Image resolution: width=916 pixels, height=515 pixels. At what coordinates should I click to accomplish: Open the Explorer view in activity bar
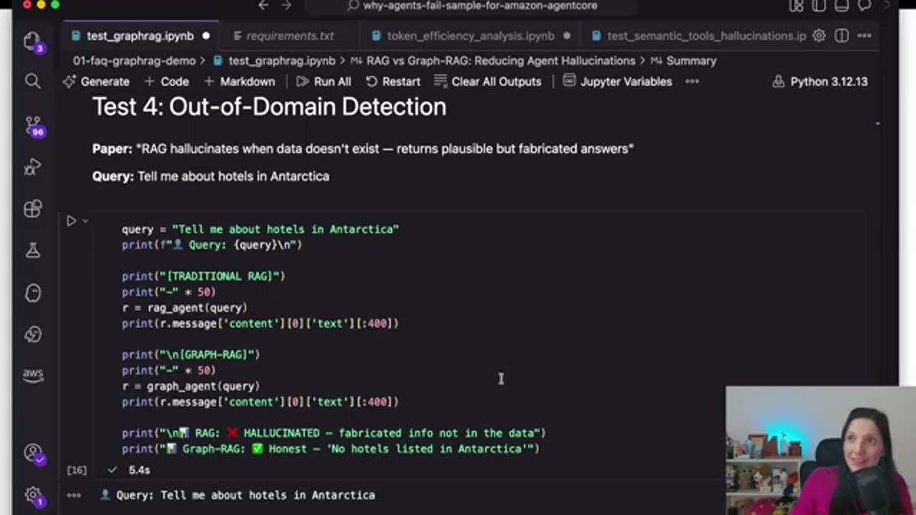click(x=32, y=41)
